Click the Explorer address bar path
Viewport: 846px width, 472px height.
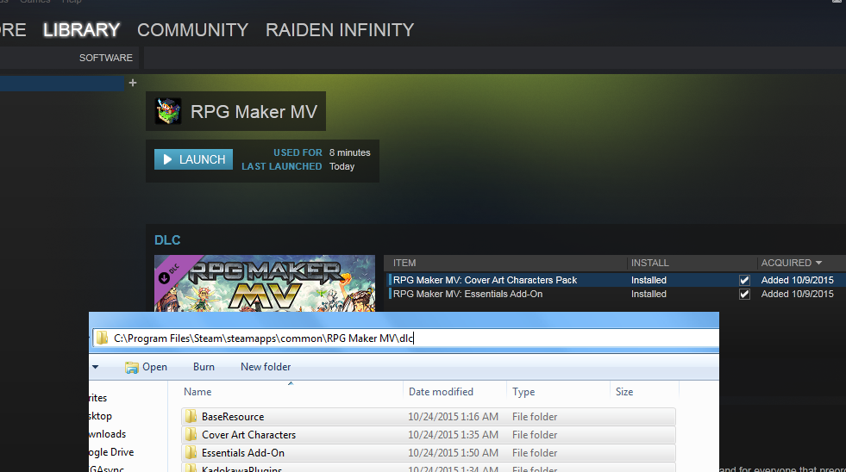pyautogui.click(x=264, y=338)
